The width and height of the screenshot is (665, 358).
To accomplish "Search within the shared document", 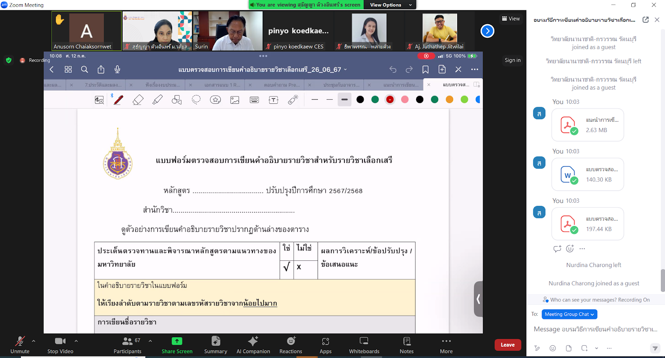I will (x=84, y=69).
